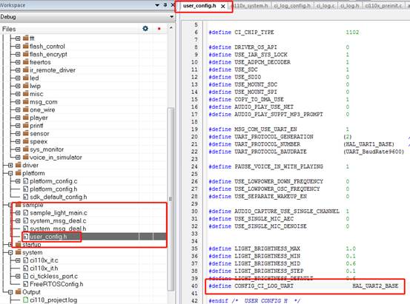Screen dimensions: 410x304
Task: Select the startup folder label
Action: [x=32, y=245]
